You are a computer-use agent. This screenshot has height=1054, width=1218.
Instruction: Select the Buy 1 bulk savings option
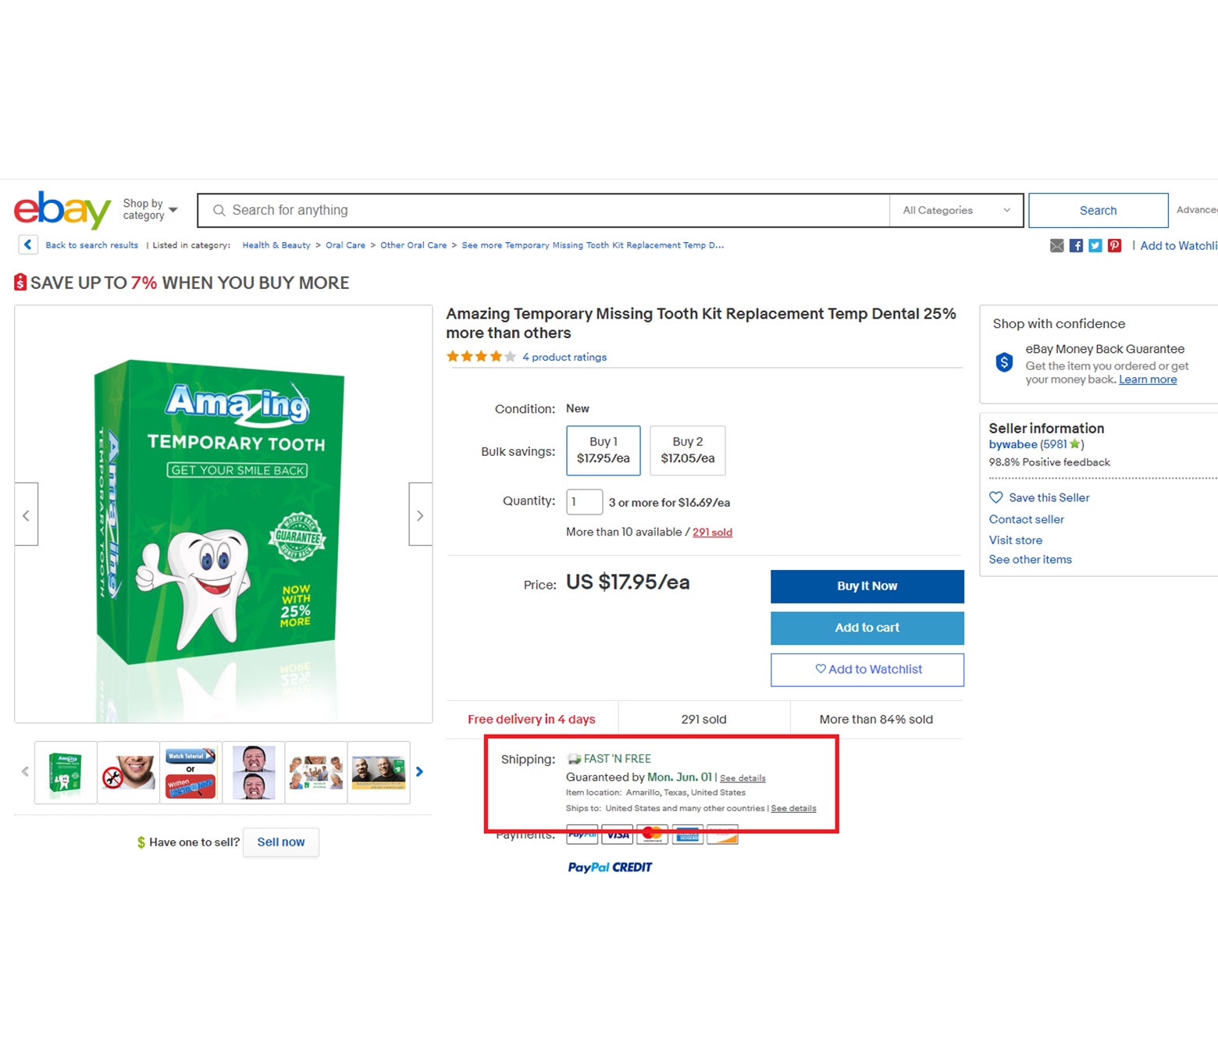click(x=604, y=450)
